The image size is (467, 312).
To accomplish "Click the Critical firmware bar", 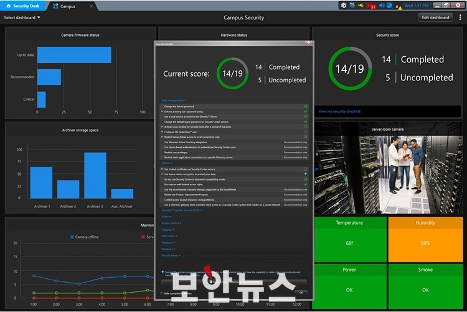I will [41, 100].
